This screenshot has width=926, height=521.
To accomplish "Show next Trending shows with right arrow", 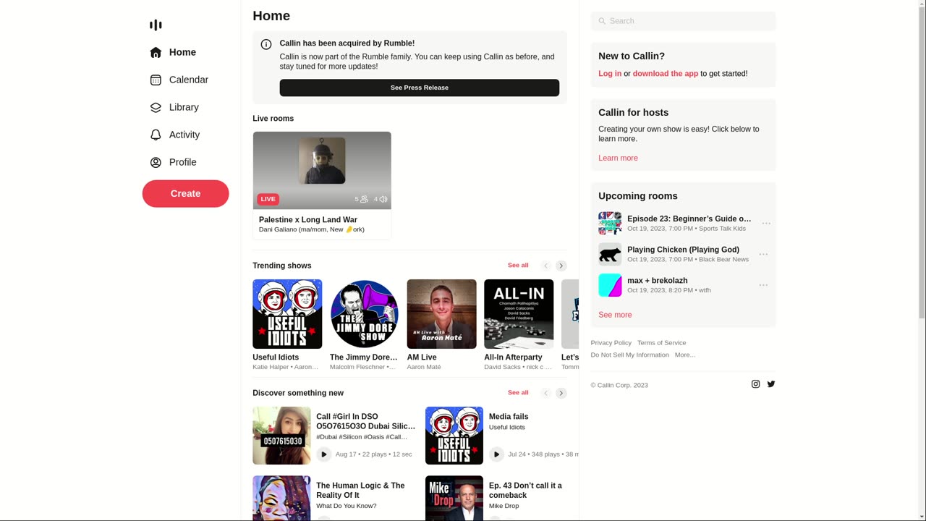I will point(561,266).
